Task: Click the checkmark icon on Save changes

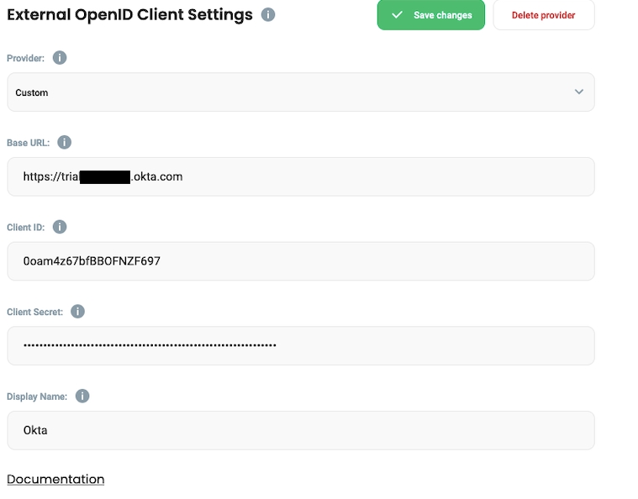Action: (397, 15)
